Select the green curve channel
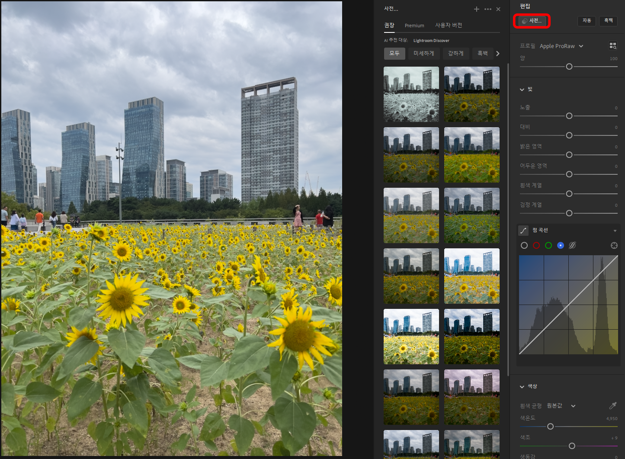 [x=548, y=245]
